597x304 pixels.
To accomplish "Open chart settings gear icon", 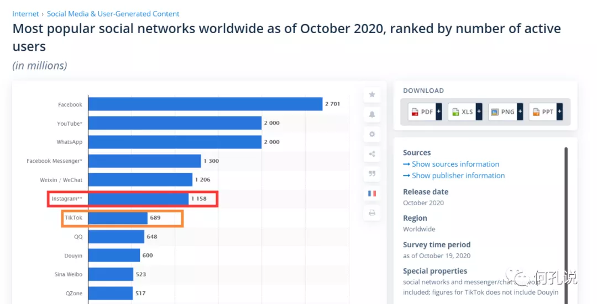I will (372, 134).
